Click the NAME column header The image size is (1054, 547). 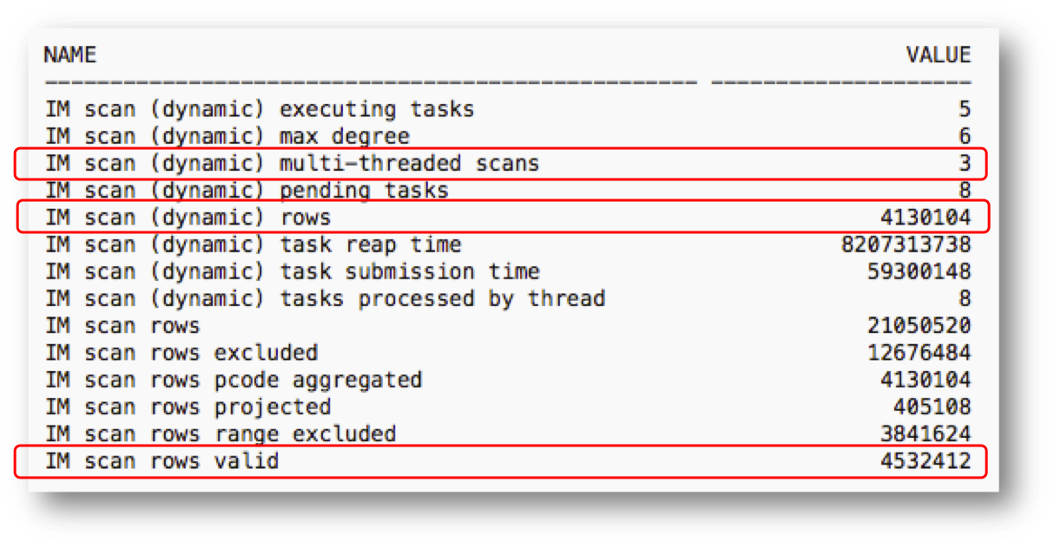[69, 55]
